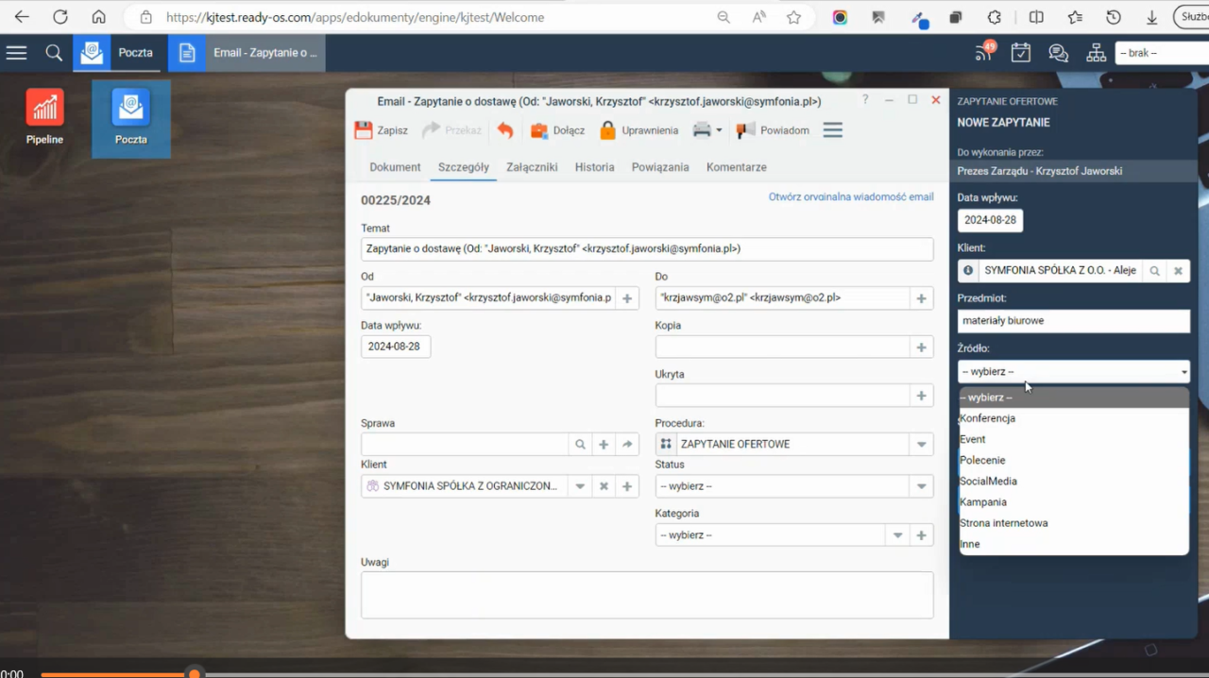Click the search icon in Sprawa field
This screenshot has width=1209, height=678.
581,444
